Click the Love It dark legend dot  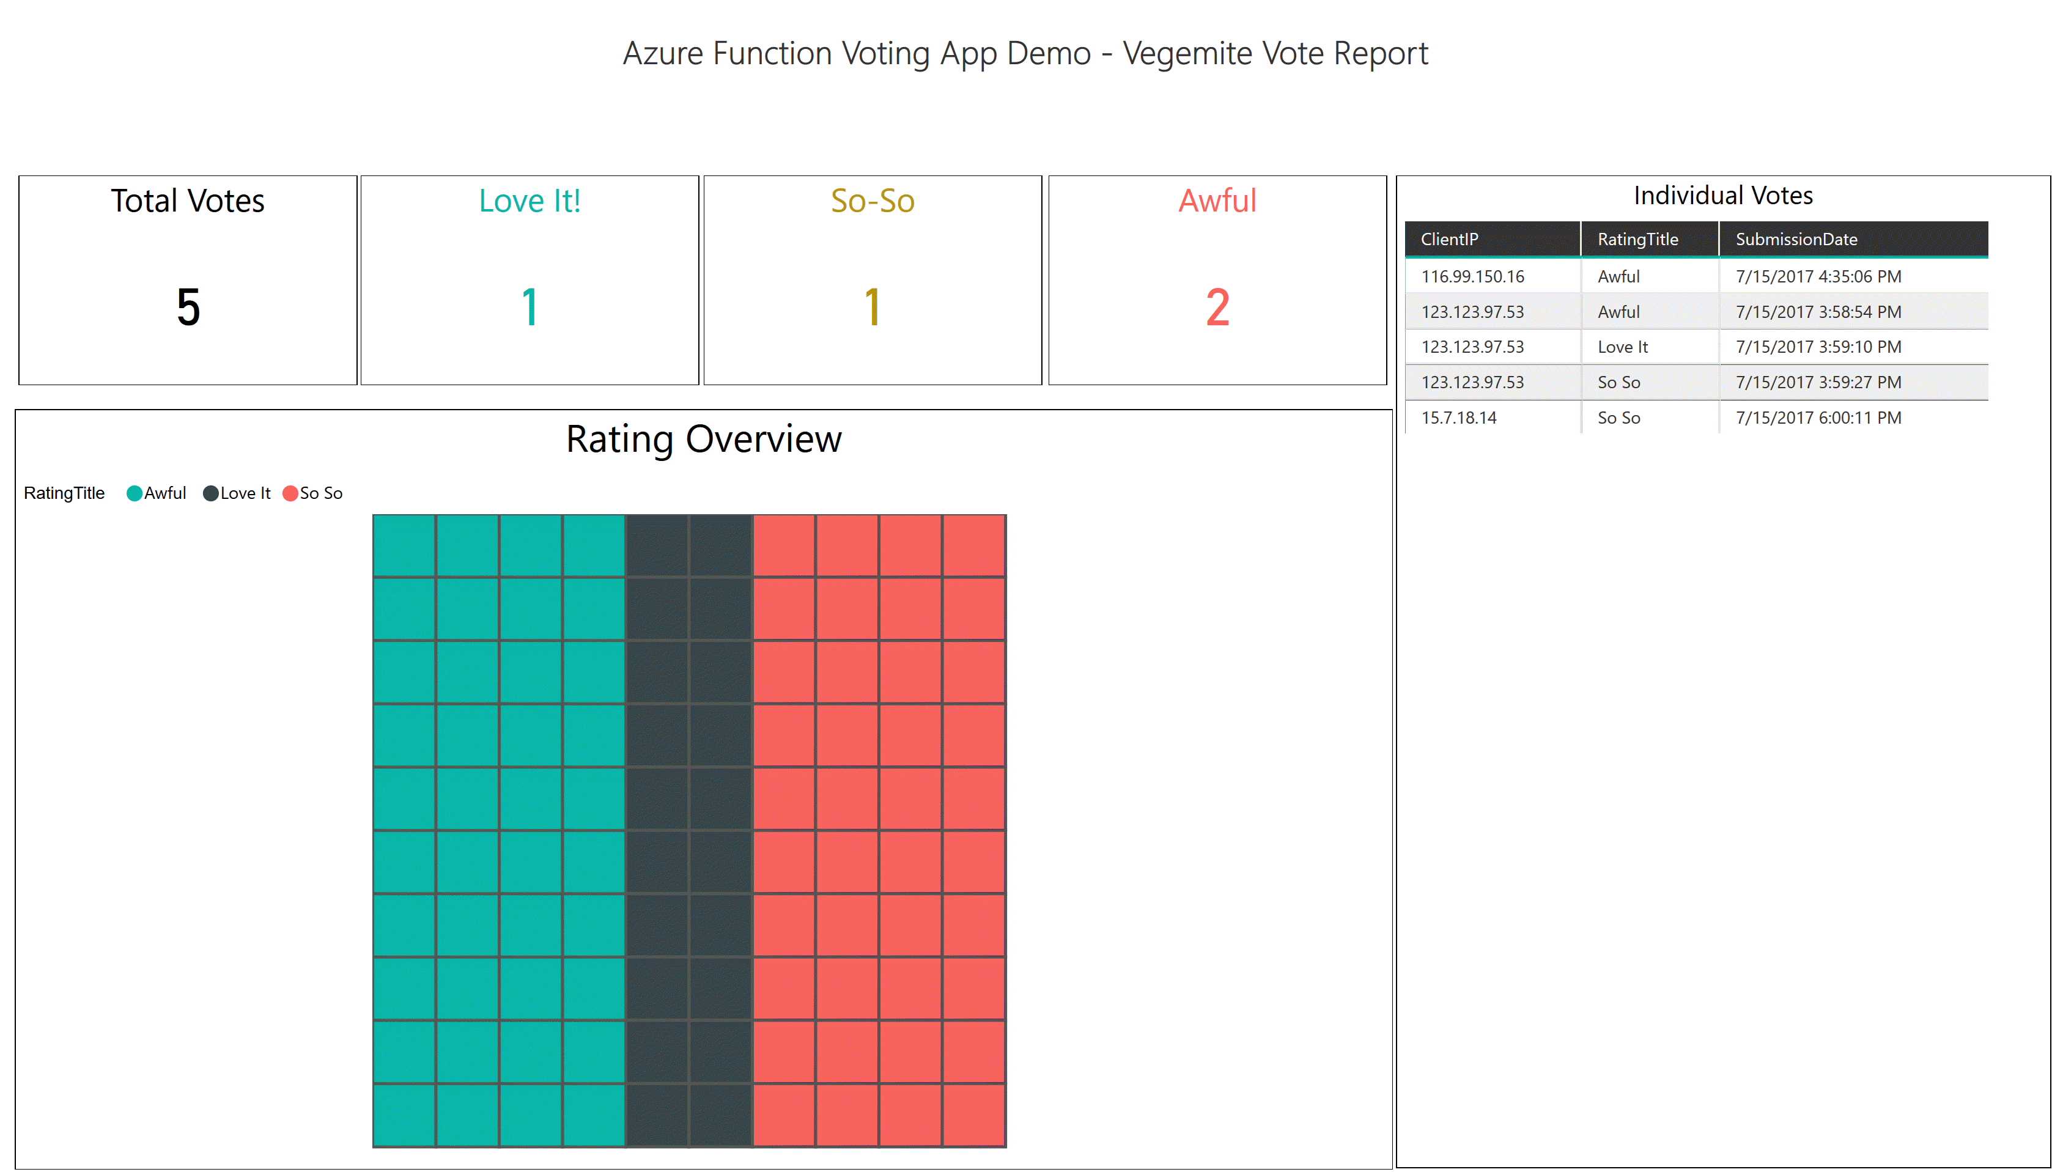pos(211,493)
